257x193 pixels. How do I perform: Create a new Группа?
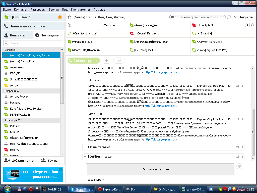pyautogui.click(x=51, y=161)
